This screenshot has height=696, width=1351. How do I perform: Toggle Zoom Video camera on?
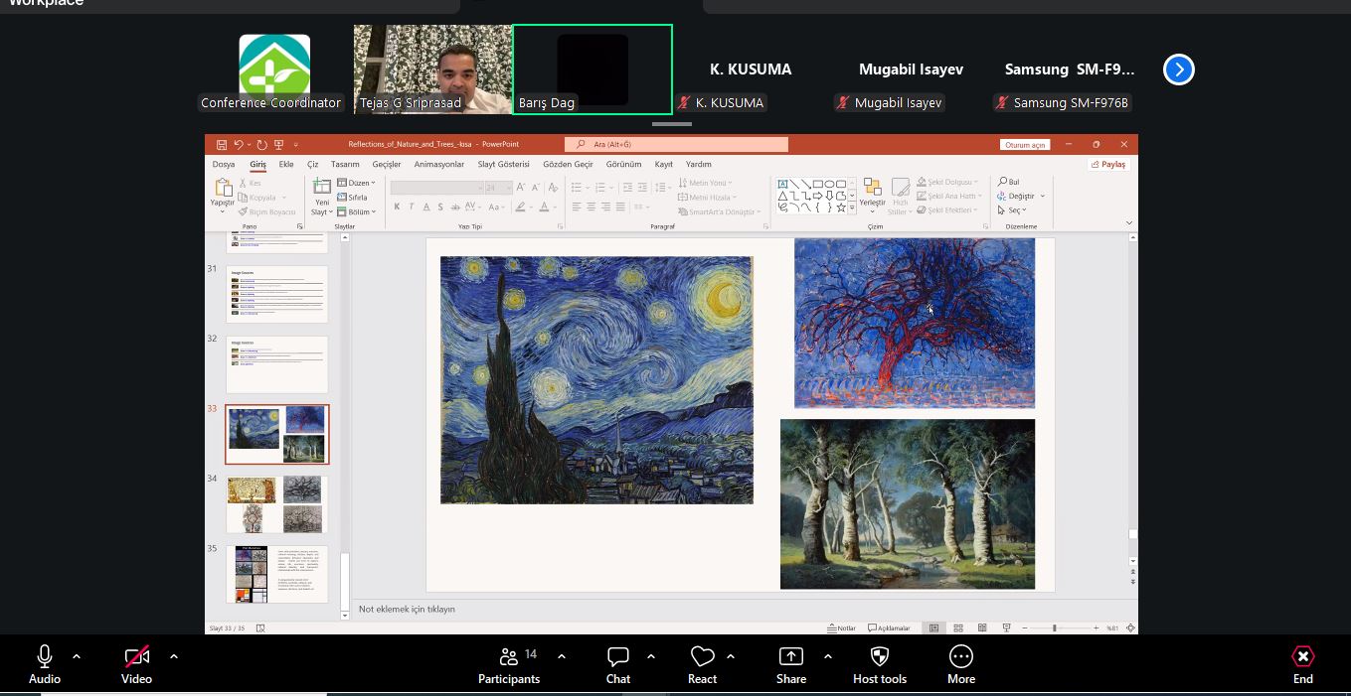pyautogui.click(x=136, y=655)
